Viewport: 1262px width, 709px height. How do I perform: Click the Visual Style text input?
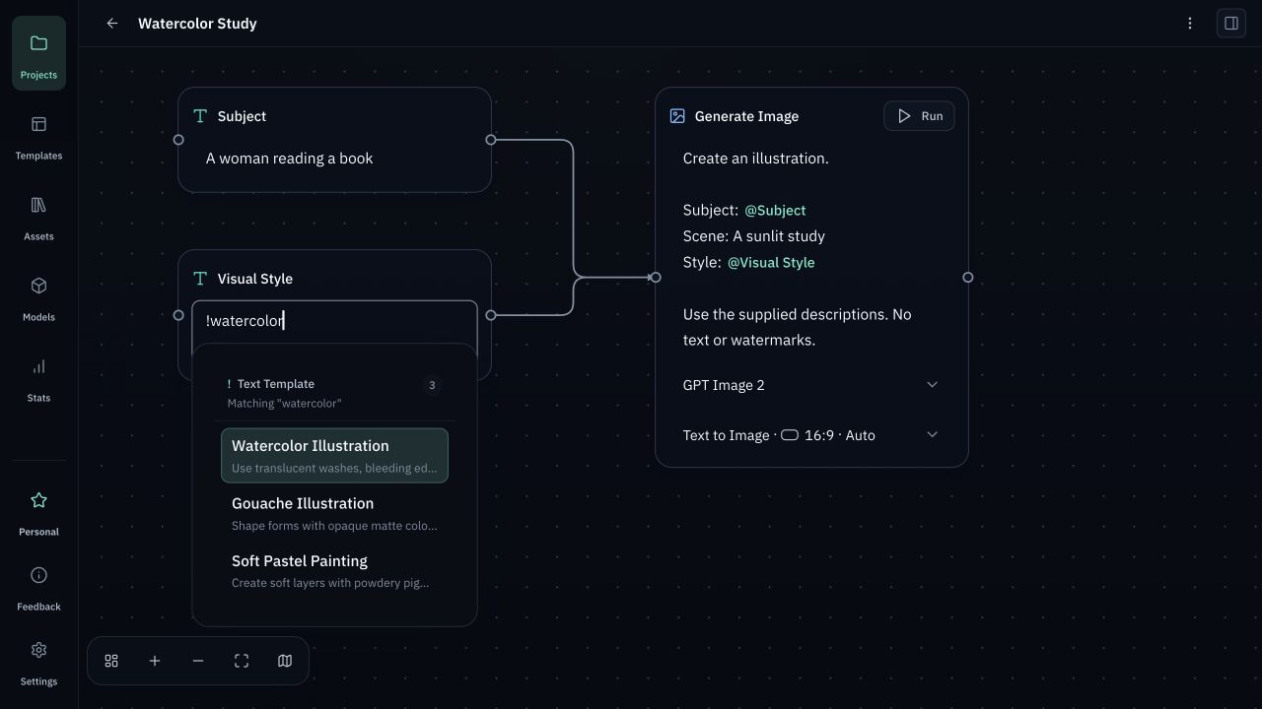point(334,321)
